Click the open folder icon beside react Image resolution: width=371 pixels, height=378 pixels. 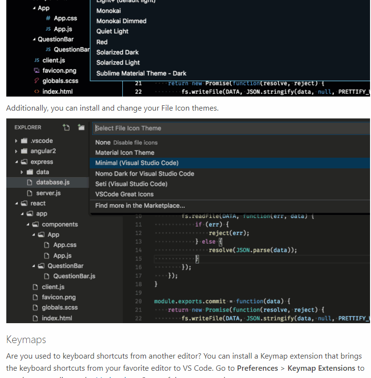24,203
